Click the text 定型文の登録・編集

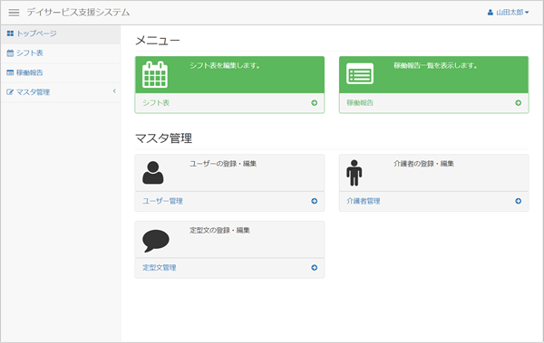click(219, 230)
